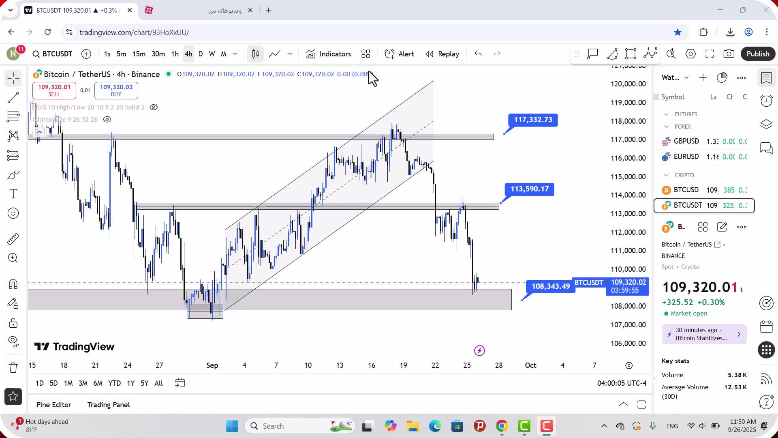Publish the chart idea

(758, 54)
